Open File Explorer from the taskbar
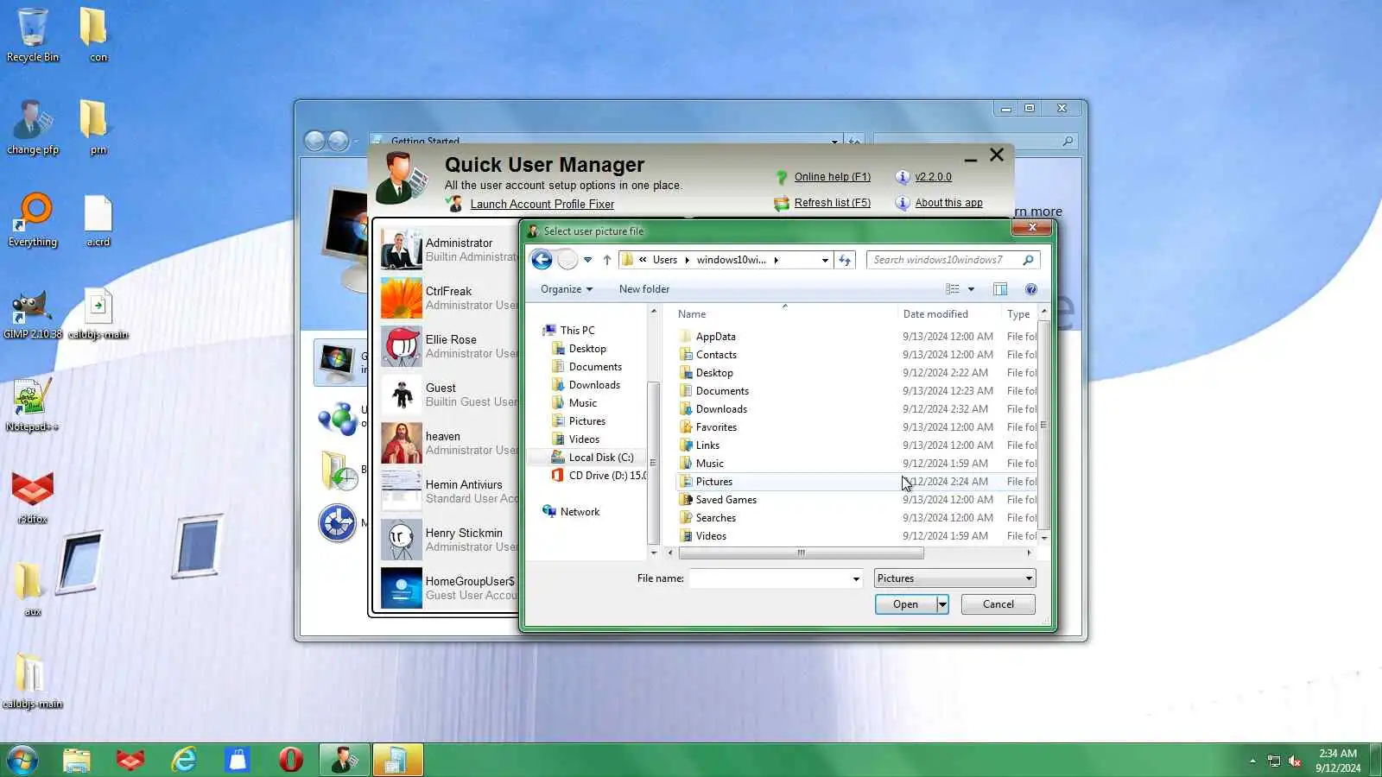1382x777 pixels. pos(77,760)
